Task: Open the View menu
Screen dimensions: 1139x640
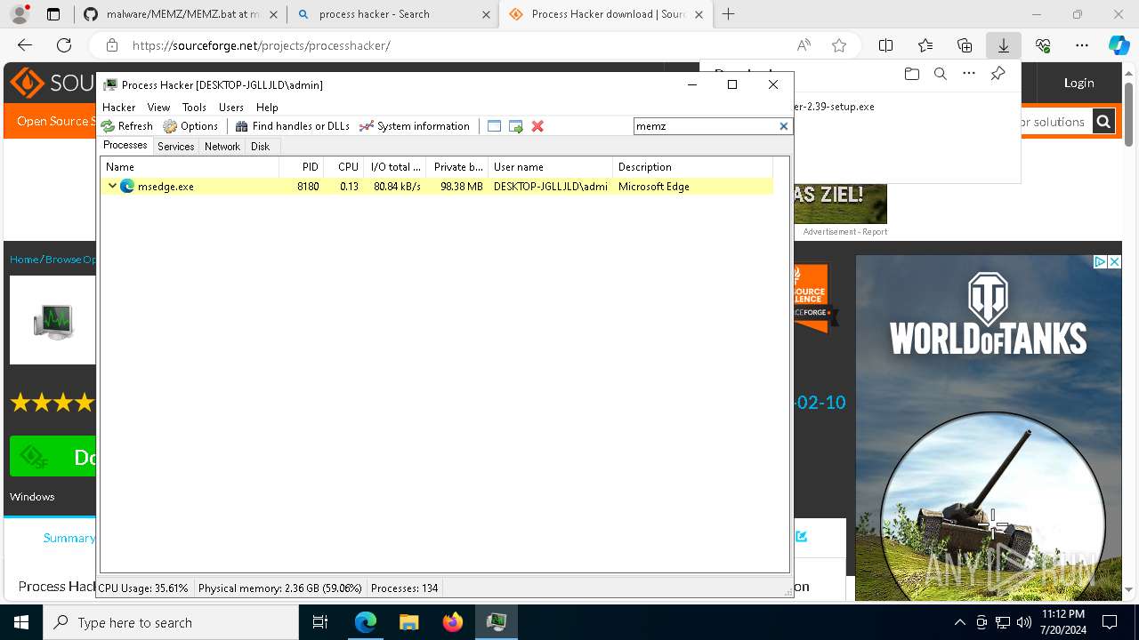Action: [158, 107]
